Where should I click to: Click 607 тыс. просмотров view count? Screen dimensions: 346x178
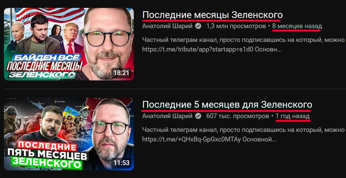point(238,116)
